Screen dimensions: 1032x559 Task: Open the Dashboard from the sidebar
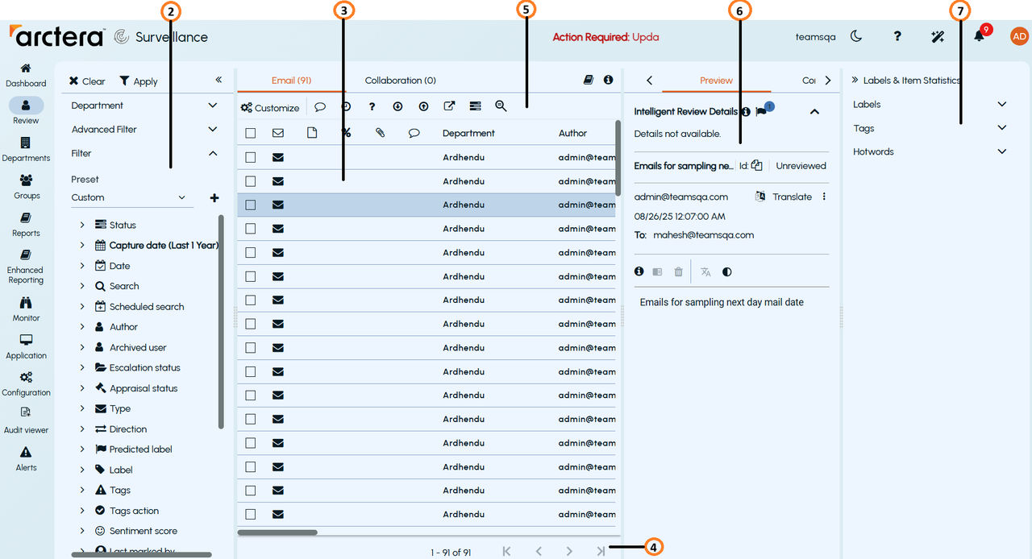click(x=26, y=75)
